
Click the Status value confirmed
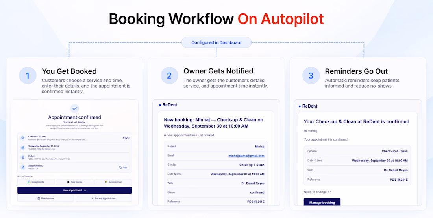257,192
